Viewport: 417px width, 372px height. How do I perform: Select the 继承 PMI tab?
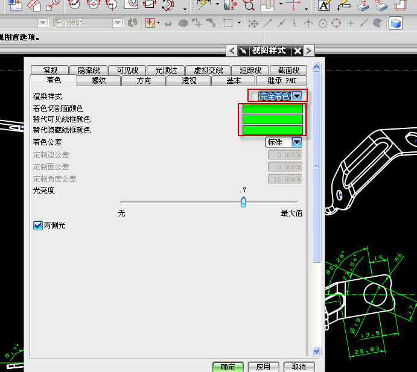[x=282, y=81]
